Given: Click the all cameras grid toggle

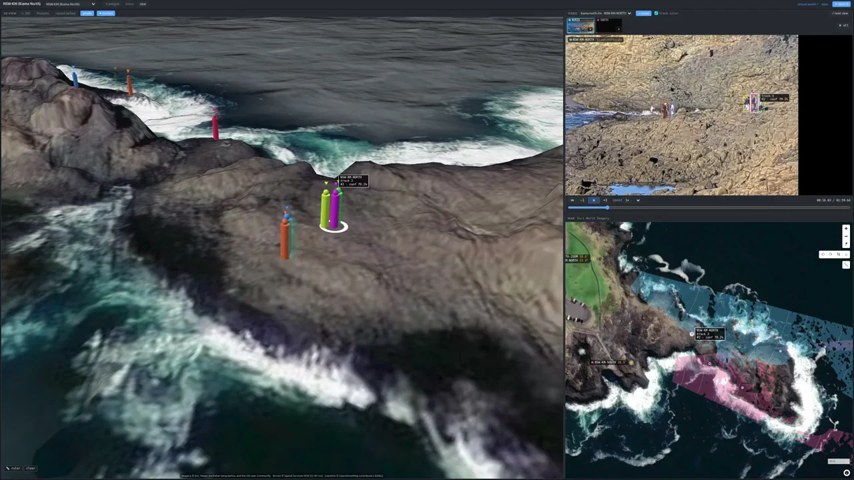Looking at the screenshot, I should pos(843,25).
